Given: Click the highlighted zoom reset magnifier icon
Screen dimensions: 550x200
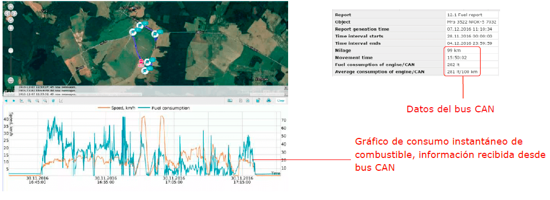Looking at the screenshot, I should (x=45, y=101).
